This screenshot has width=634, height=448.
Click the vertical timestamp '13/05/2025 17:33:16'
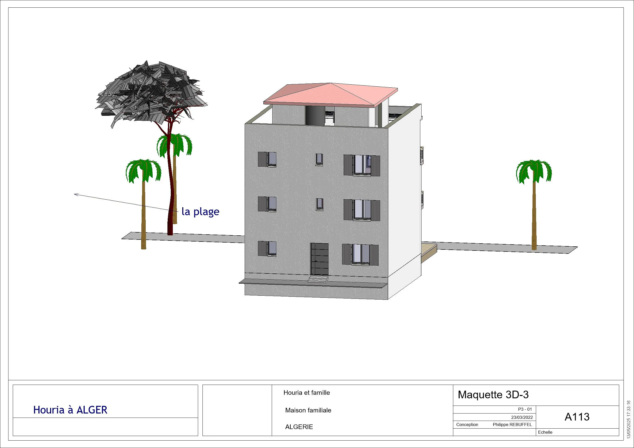pyautogui.click(x=629, y=419)
